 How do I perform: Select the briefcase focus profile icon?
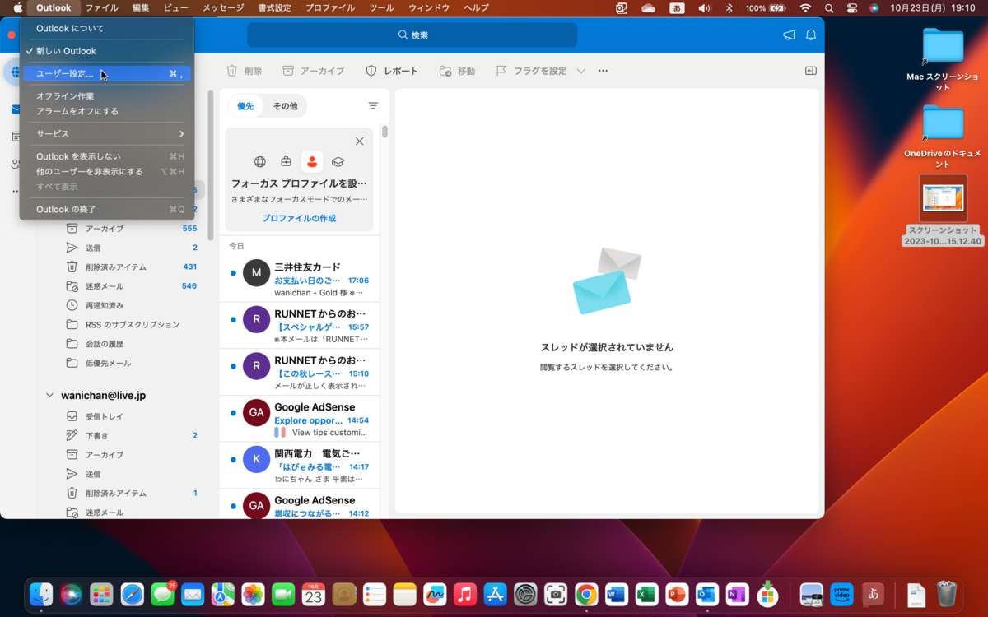tap(286, 162)
